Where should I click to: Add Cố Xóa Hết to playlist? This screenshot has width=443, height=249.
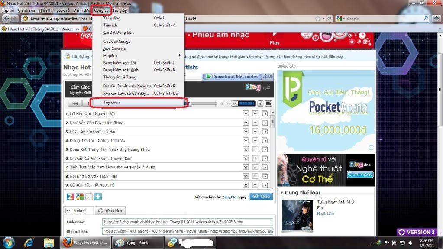(255, 185)
